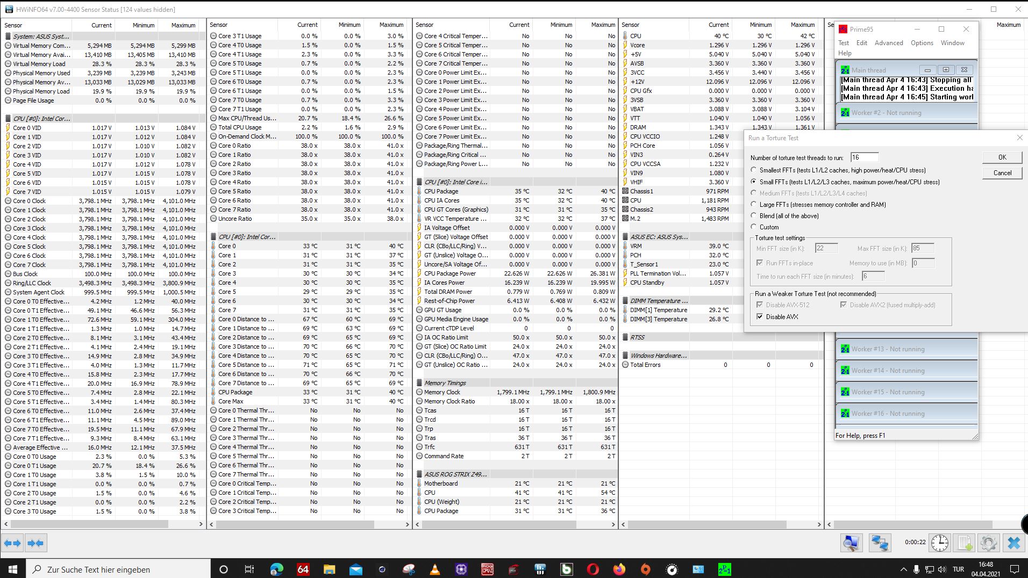
Task: Click the Maximum column header in first panel
Action: [x=183, y=25]
